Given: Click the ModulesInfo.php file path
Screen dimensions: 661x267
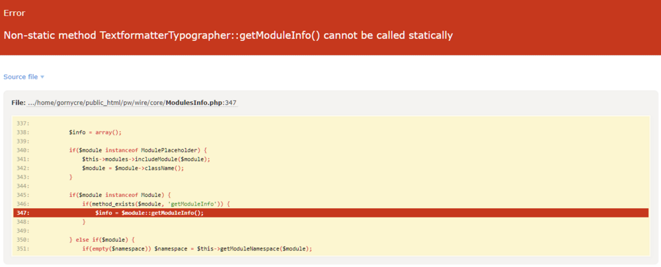Looking at the screenshot, I should (132, 103).
